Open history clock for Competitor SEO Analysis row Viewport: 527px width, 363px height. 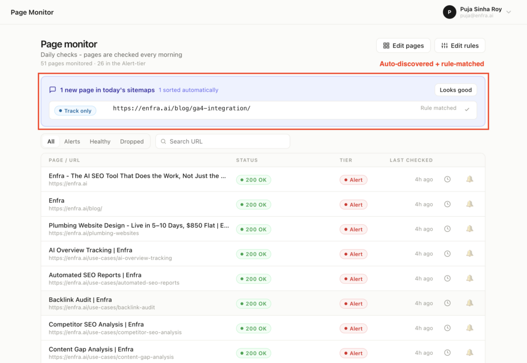click(447, 328)
